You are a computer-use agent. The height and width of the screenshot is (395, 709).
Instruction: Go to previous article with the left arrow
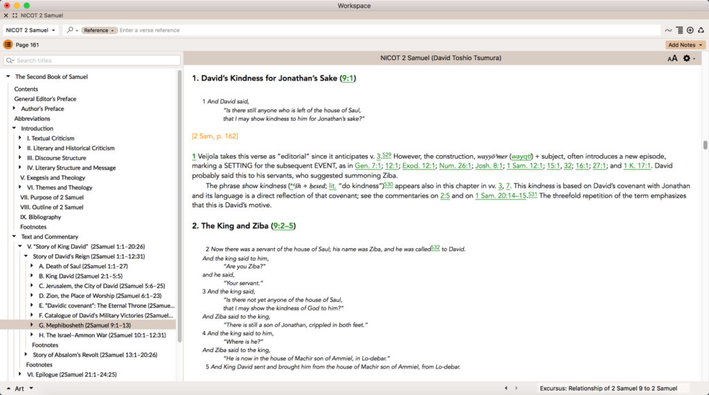[506, 388]
